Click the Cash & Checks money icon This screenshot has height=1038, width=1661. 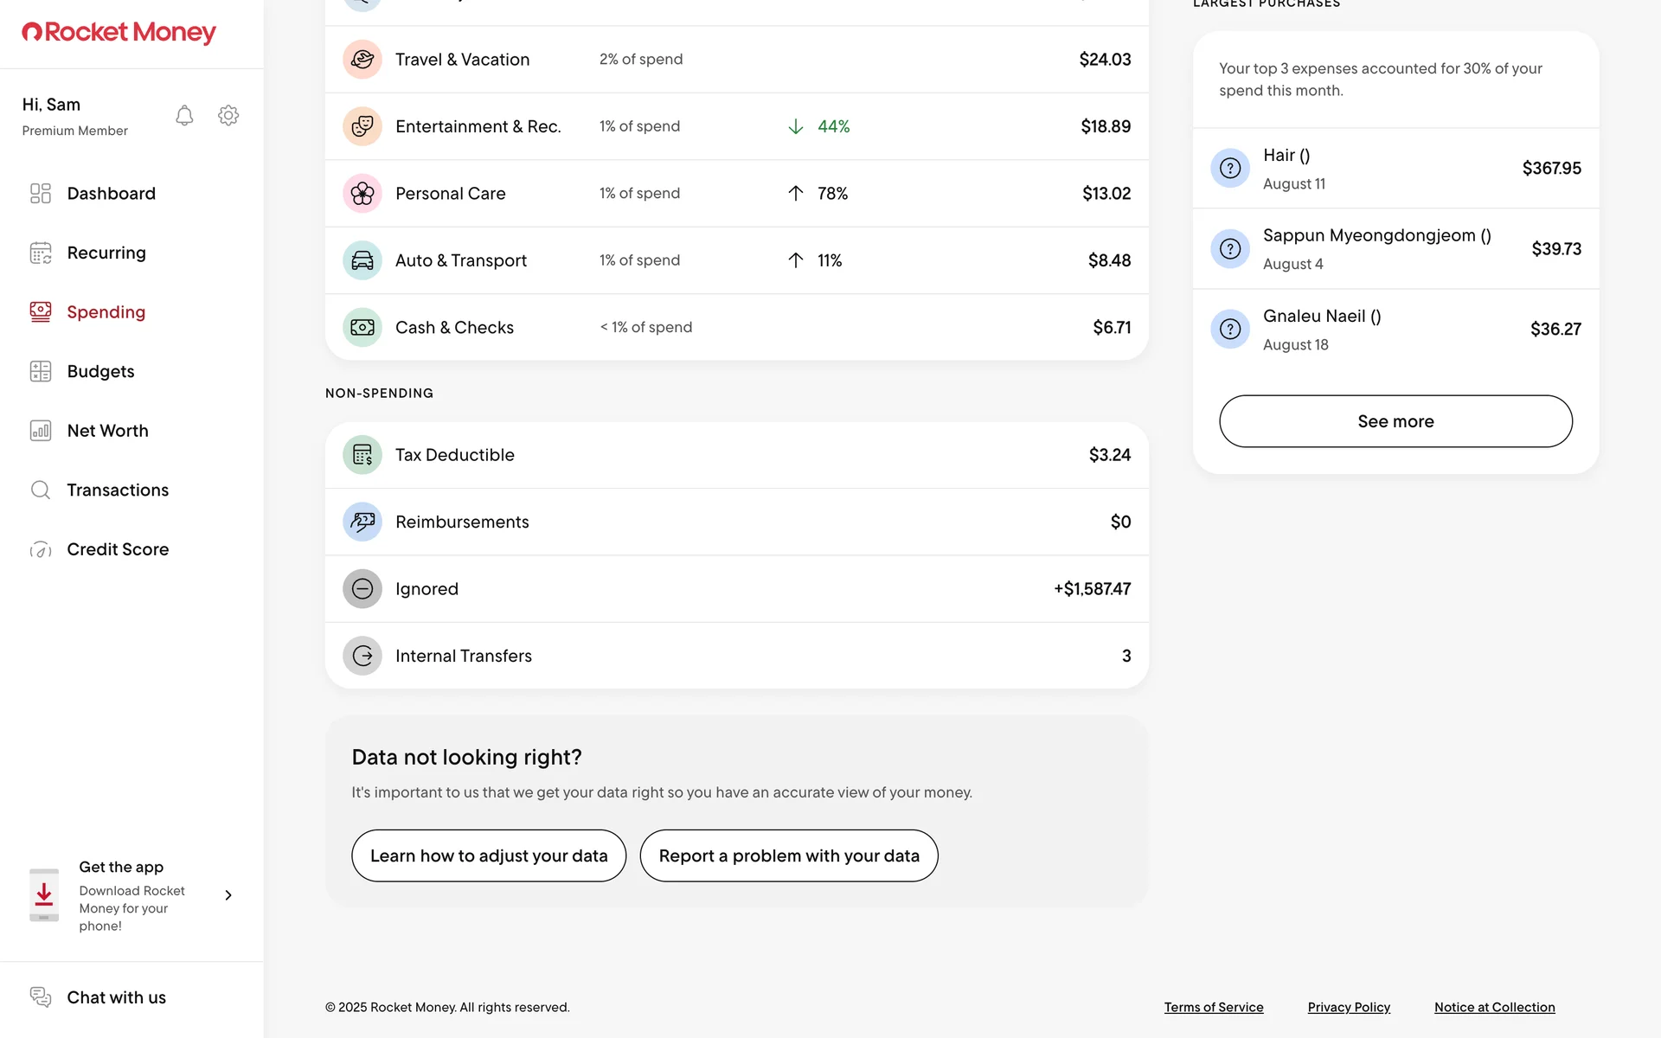tap(362, 328)
